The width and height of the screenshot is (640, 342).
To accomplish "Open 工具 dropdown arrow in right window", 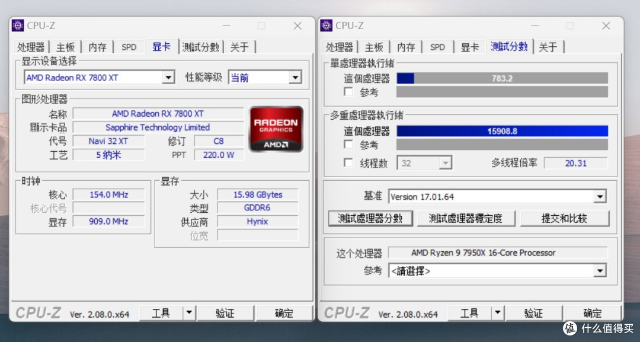I will (x=498, y=313).
